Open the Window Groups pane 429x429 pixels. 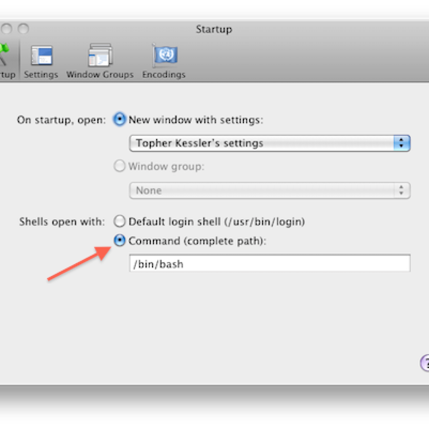point(100,61)
